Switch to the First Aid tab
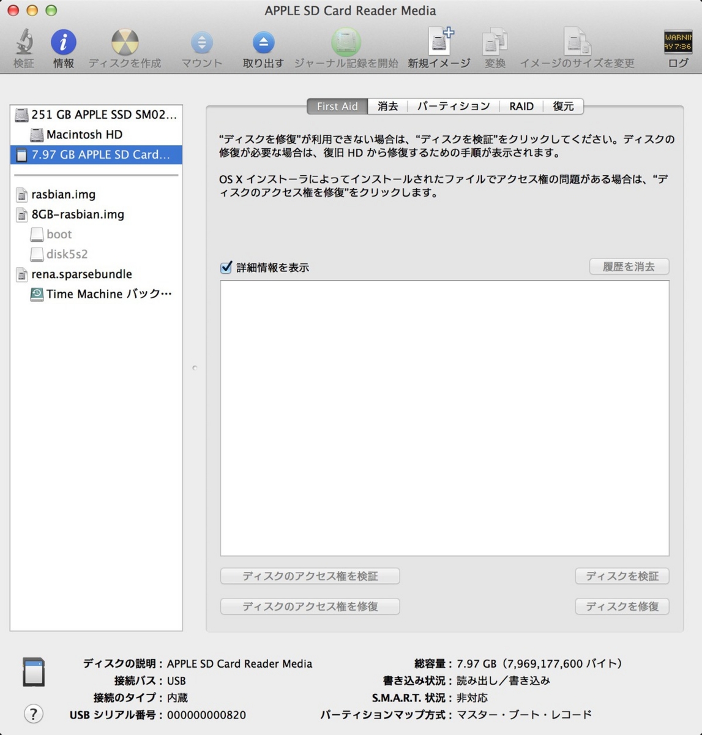The width and height of the screenshot is (702, 735). click(x=337, y=106)
